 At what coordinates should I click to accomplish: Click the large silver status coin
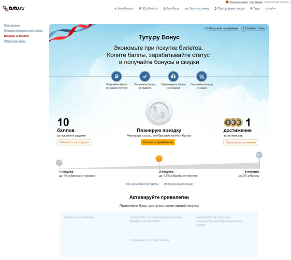[x=159, y=112]
